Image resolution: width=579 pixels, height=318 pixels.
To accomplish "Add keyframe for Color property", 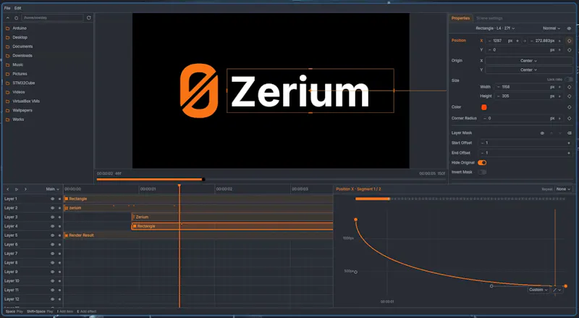I will point(569,107).
